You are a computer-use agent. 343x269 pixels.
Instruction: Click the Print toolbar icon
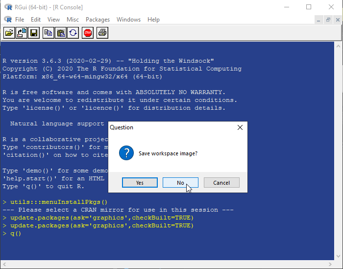[x=102, y=33]
